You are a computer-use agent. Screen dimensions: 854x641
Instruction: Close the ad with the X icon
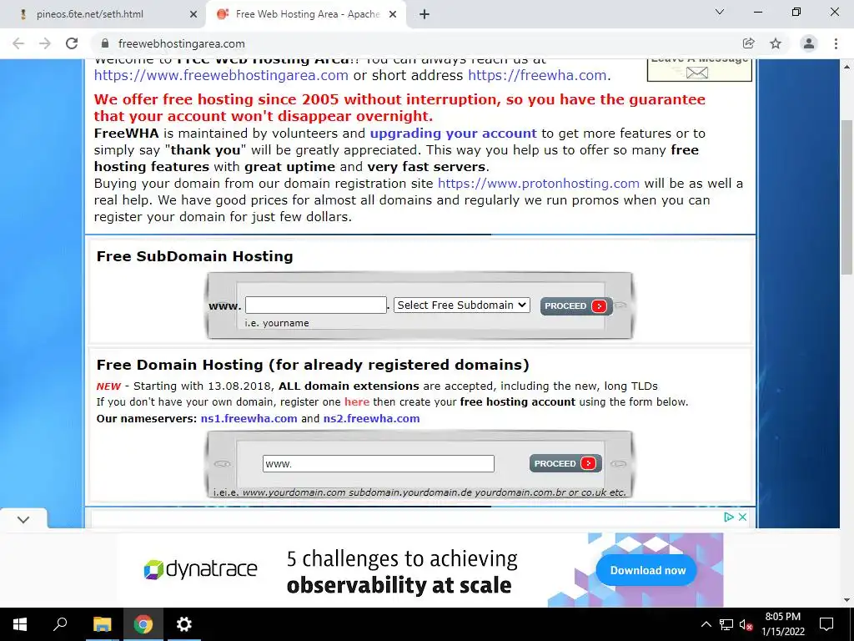pos(742,517)
